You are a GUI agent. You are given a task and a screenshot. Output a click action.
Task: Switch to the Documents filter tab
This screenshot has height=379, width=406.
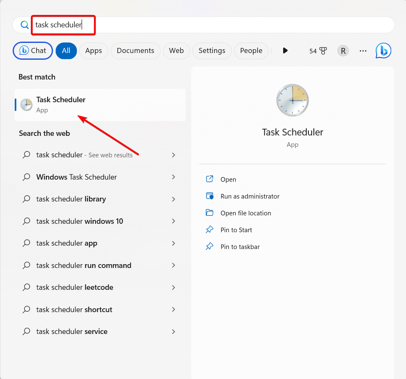pyautogui.click(x=135, y=51)
